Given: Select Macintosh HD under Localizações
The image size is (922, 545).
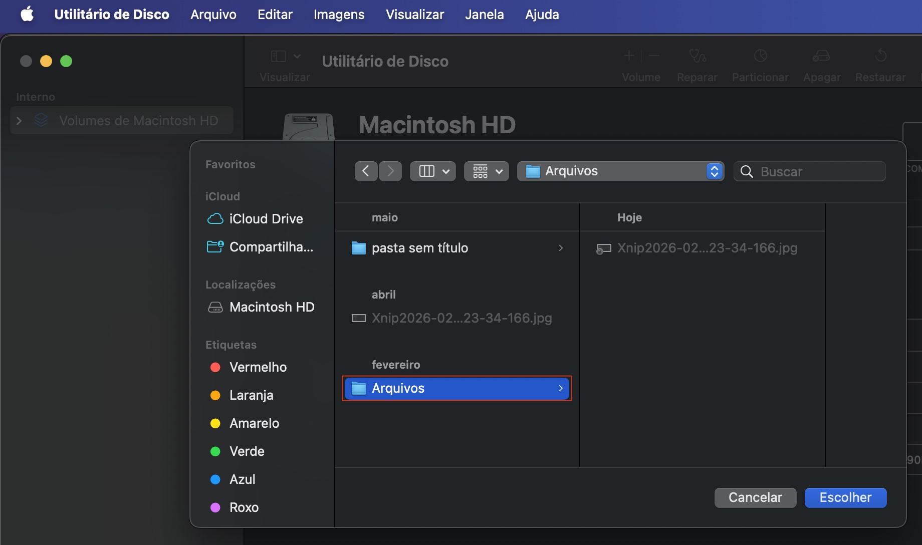Looking at the screenshot, I should [262, 307].
